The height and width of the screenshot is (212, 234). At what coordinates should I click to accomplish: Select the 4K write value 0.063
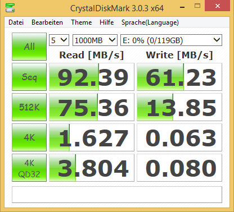(179, 137)
